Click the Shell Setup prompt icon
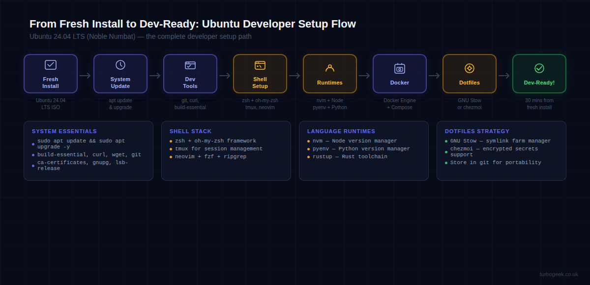This screenshot has height=285, width=590. point(260,64)
